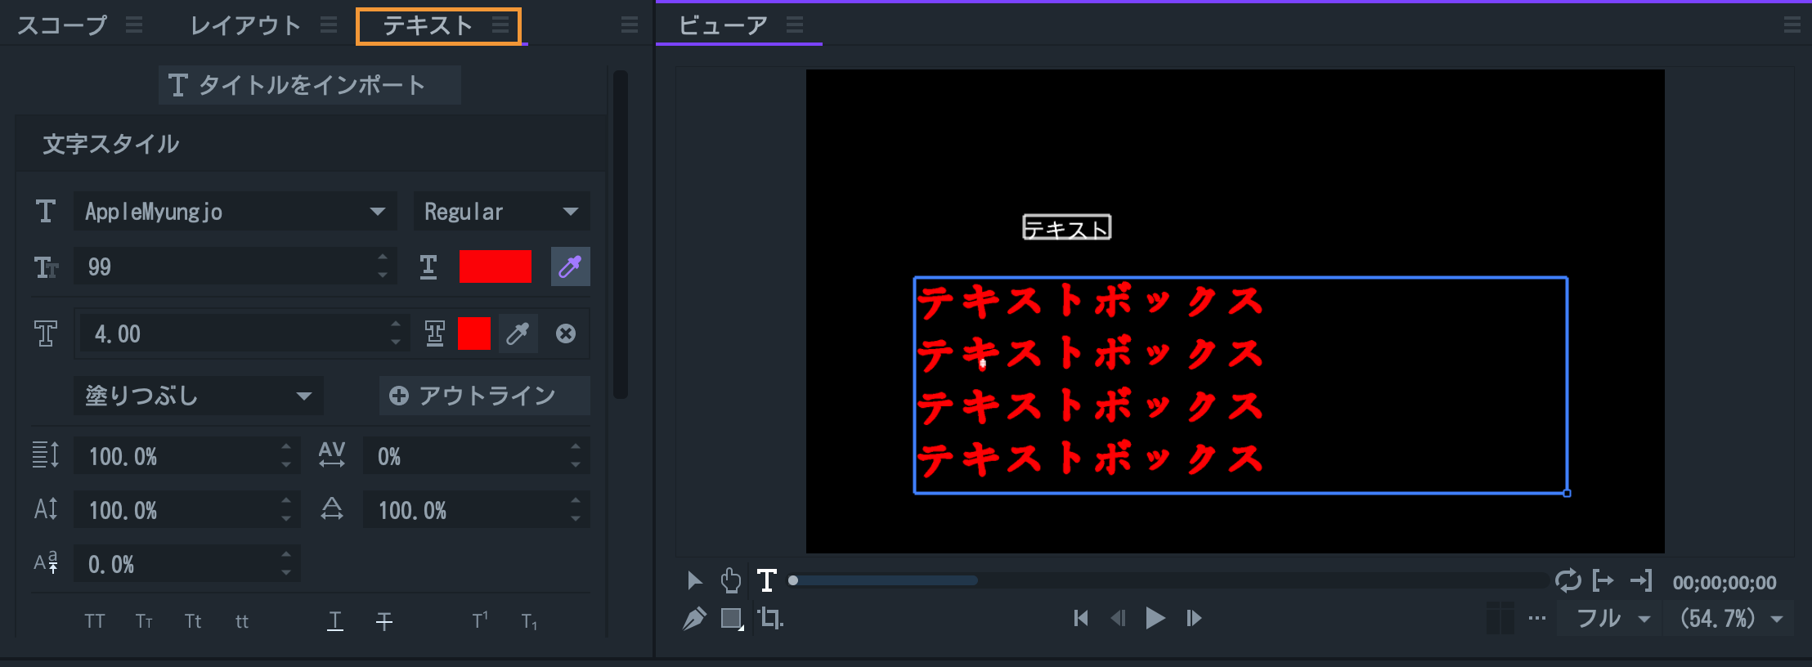Select the Text tool in viewer

(x=767, y=580)
